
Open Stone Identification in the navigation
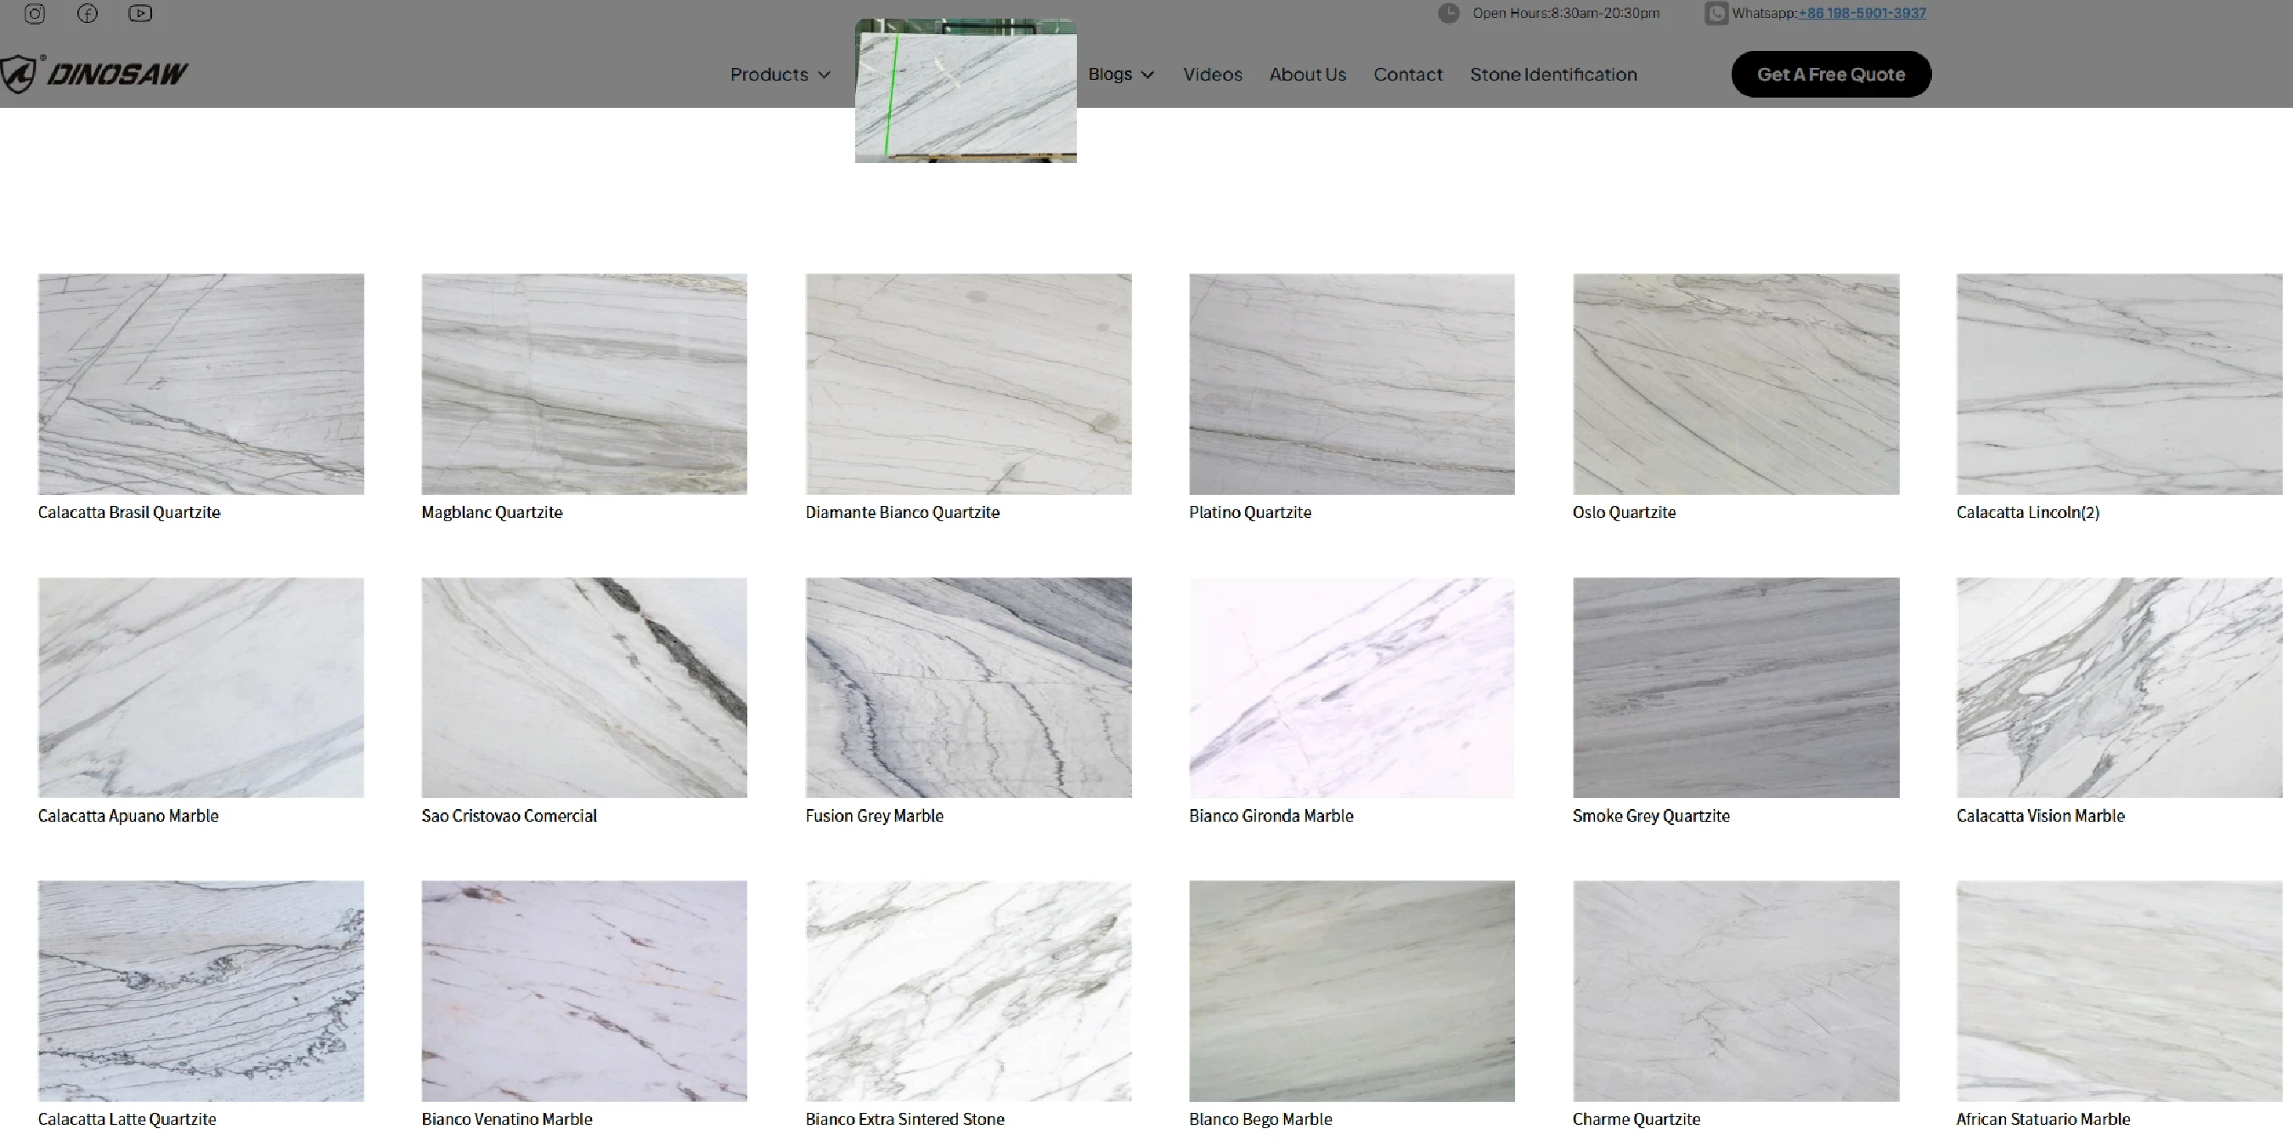click(x=1552, y=75)
